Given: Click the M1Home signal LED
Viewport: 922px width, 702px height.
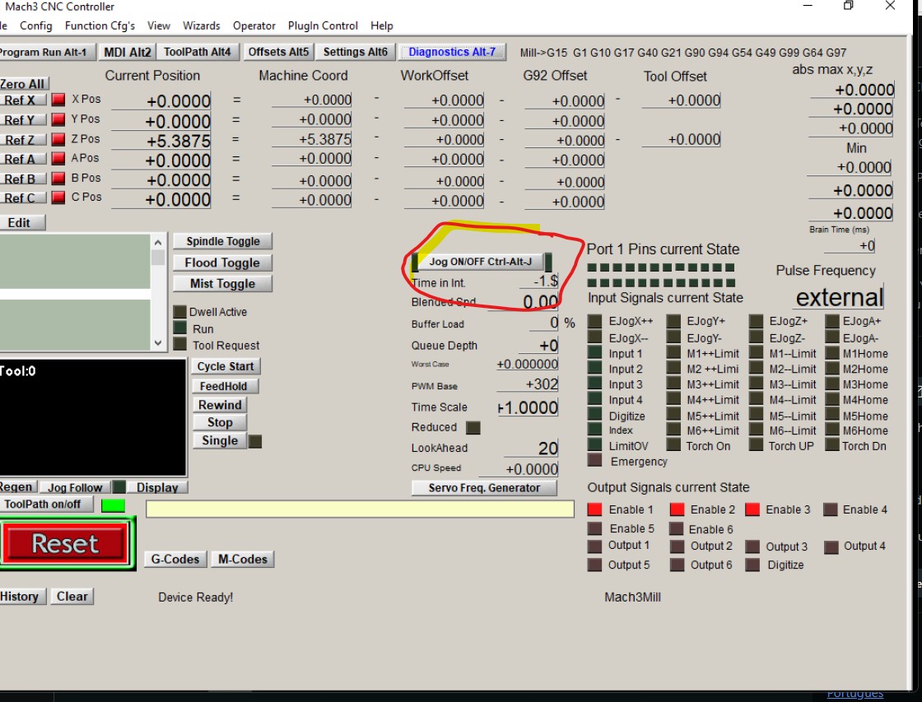Looking at the screenshot, I should (x=832, y=353).
